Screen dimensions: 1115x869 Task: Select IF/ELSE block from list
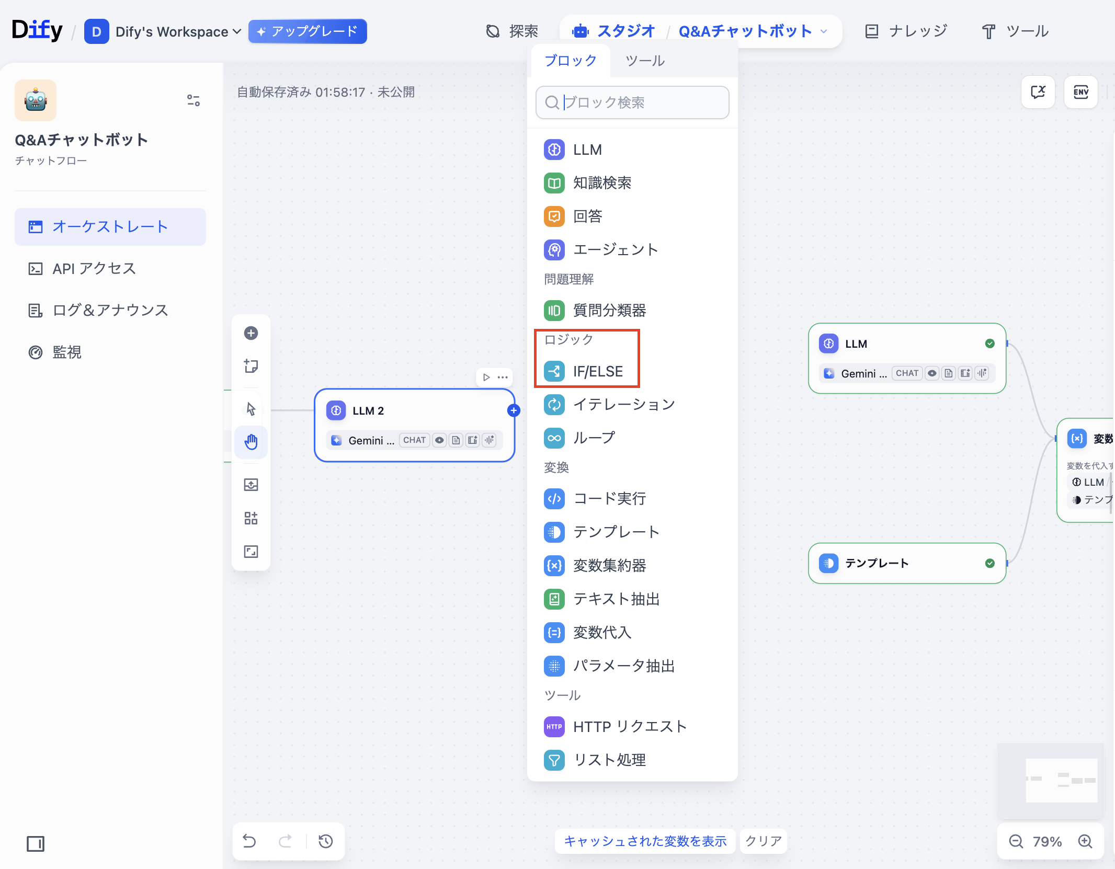[597, 371]
